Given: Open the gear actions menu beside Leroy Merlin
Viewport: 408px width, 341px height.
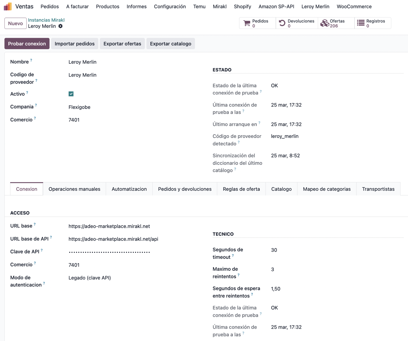Looking at the screenshot, I should (x=61, y=26).
